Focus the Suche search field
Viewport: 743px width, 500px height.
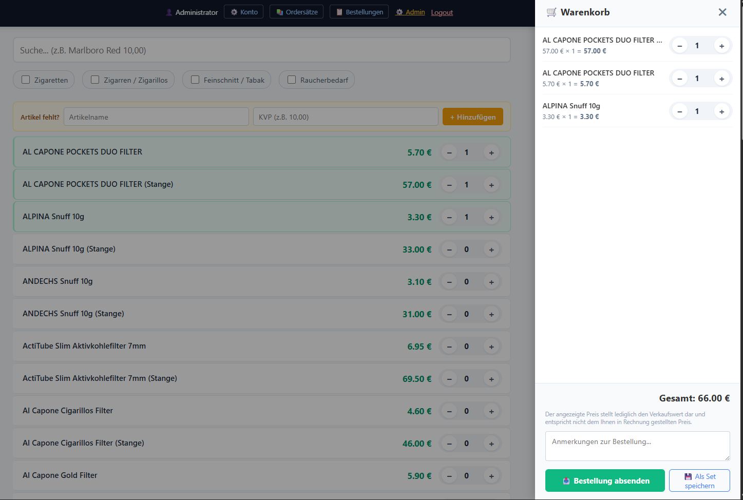(x=262, y=50)
